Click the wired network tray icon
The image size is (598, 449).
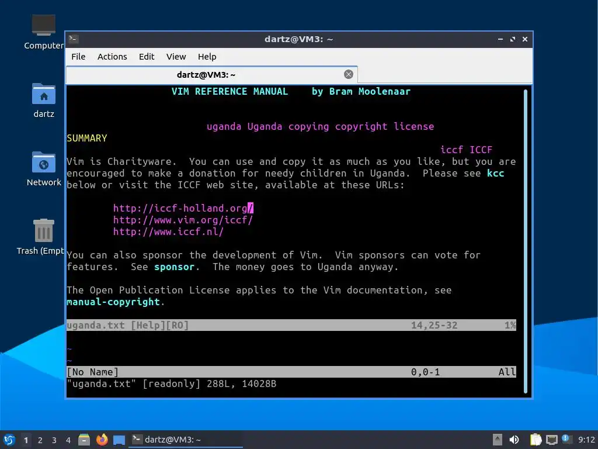tap(551, 440)
